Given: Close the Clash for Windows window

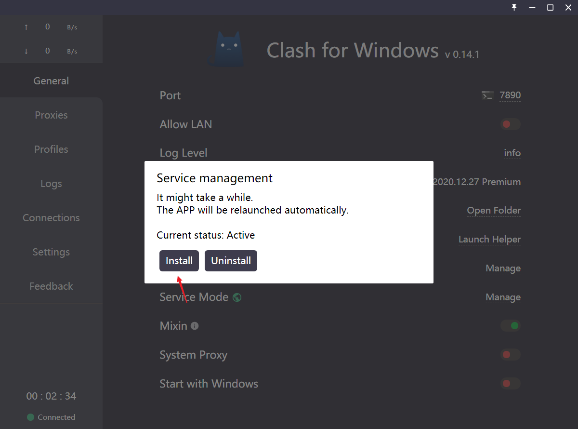Looking at the screenshot, I should pyautogui.click(x=568, y=7).
